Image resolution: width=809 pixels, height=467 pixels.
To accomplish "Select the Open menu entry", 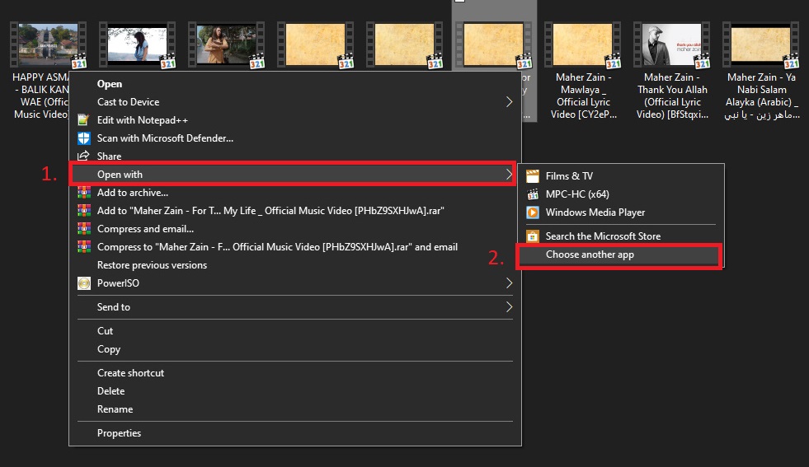I will pyautogui.click(x=295, y=83).
